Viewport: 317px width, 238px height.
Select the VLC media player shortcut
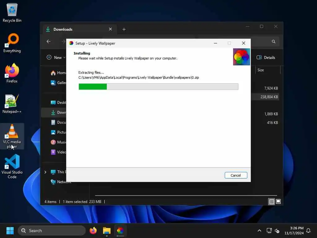point(12,136)
